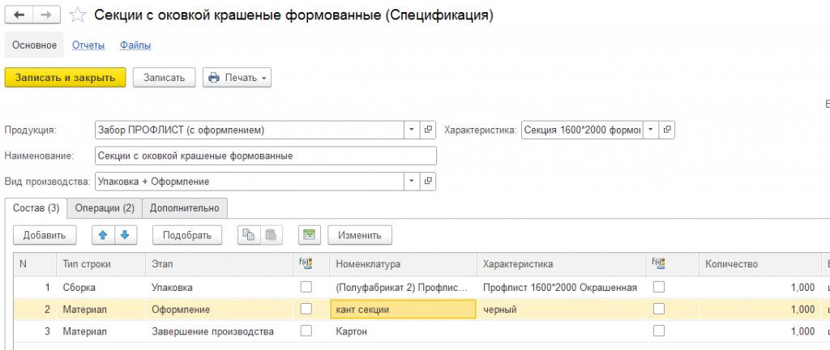Click the green table settings icon
The width and height of the screenshot is (830, 350).
pyautogui.click(x=310, y=235)
